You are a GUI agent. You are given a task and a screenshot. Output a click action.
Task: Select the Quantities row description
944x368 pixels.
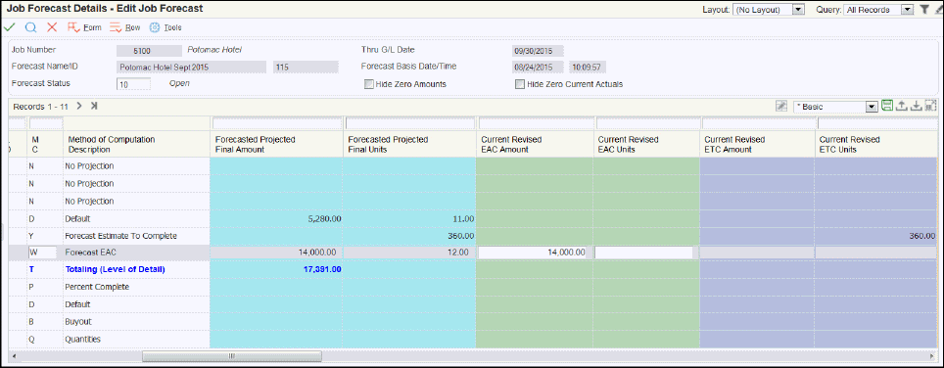[x=82, y=340]
